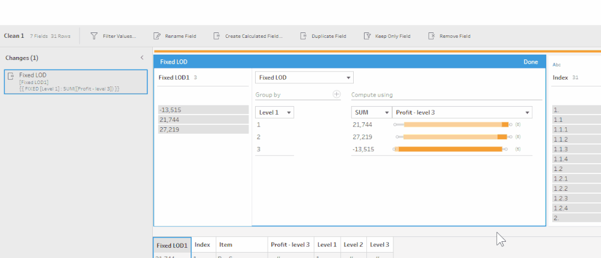Viewport: 601px width, 258px height.
Task: Click group value 1 under Level 1
Action: 259,125
